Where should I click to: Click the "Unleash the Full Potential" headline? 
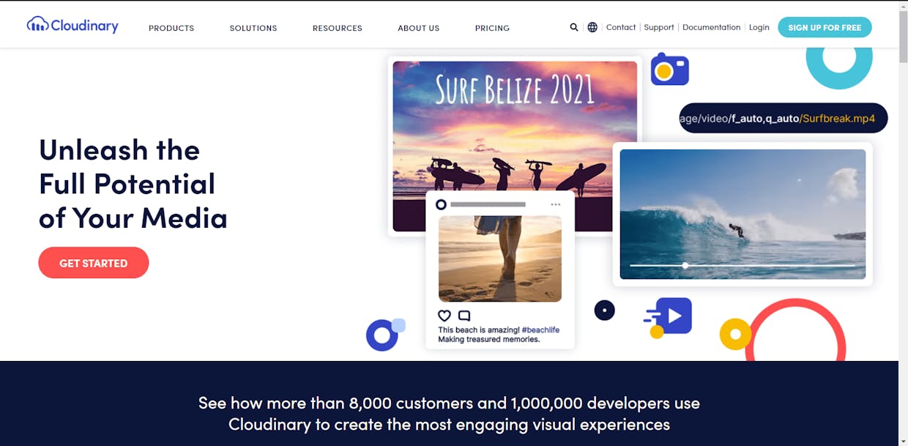133,184
